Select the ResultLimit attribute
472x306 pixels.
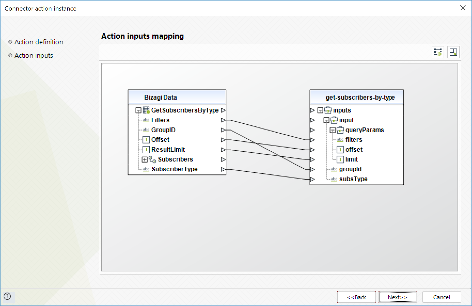pyautogui.click(x=168, y=150)
